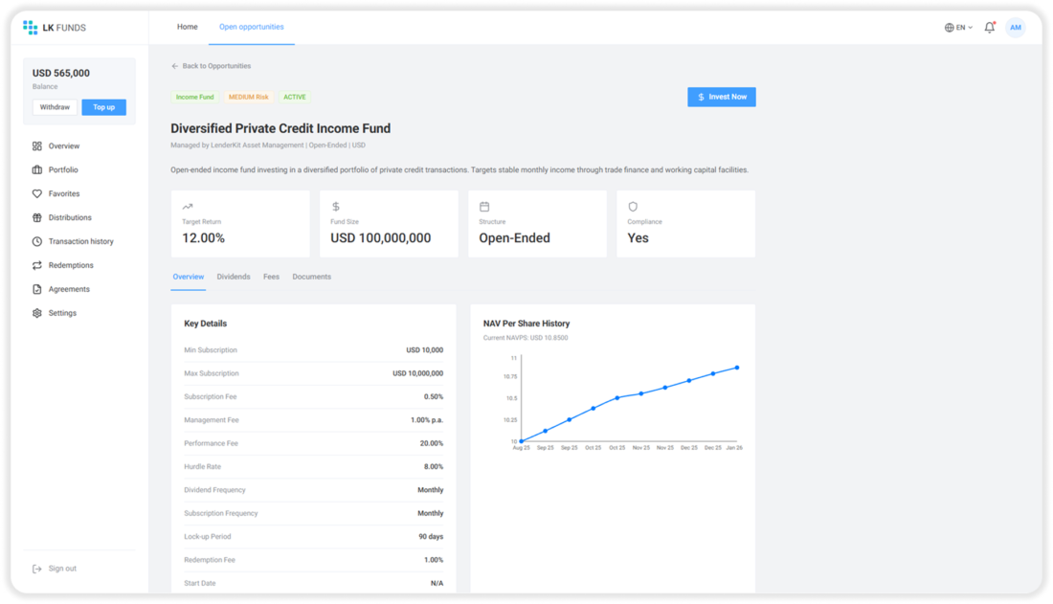Click the back arrow icon beside Opportunities
The height and width of the screenshot is (604, 1053).
174,66
